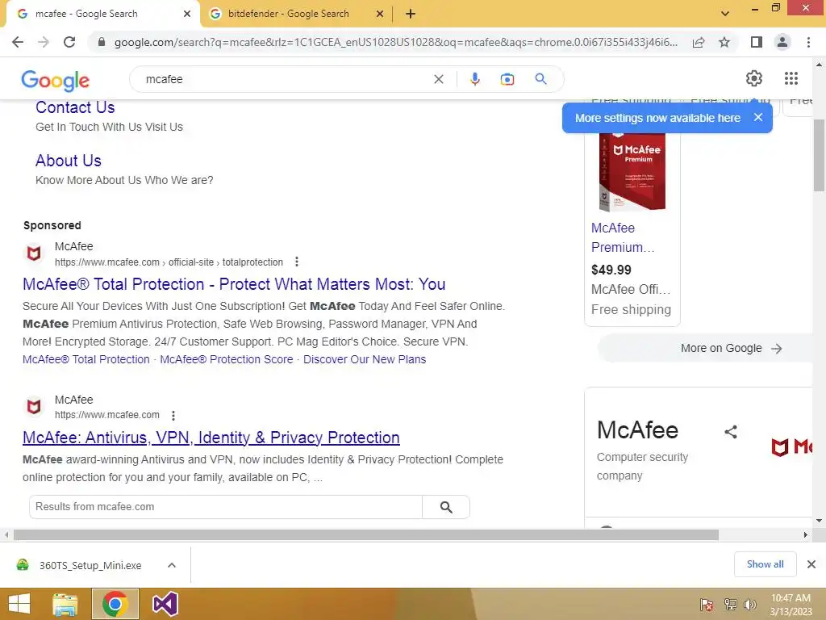Click vertical scrollbar down arrow

(819, 521)
